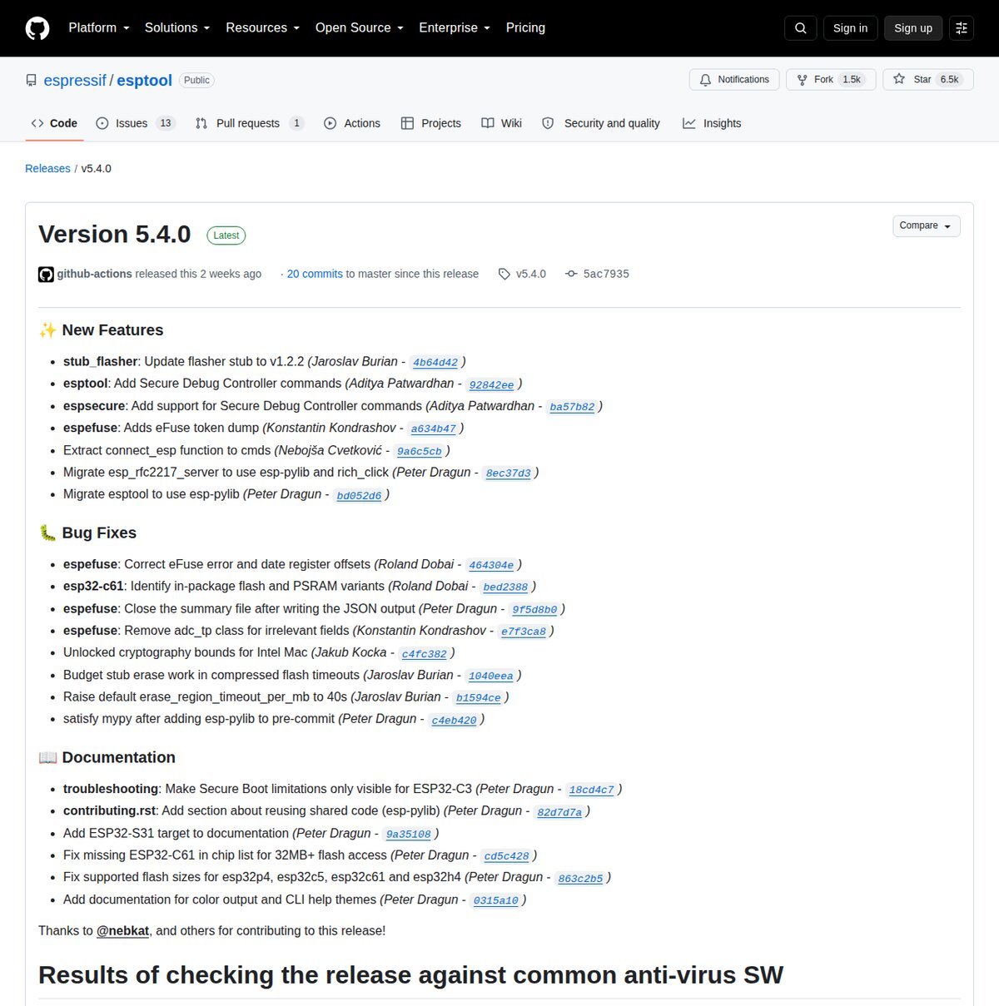Expand the Open Source menu
Viewport: 999px width, 1006px height.
click(x=360, y=28)
